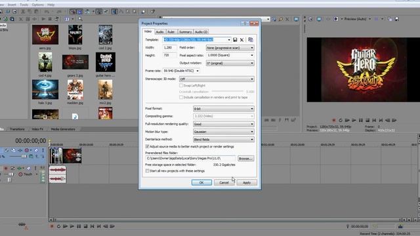This screenshot has width=420, height=236.
Task: Switch to the Audio CD tab
Action: point(201,32)
